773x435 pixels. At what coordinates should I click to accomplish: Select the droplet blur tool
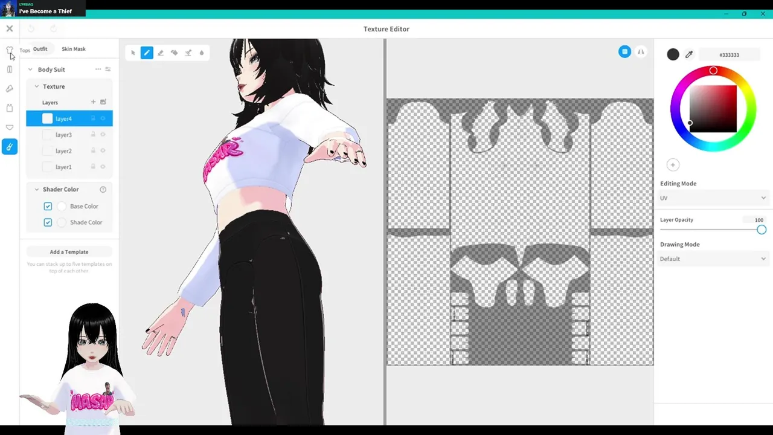202,53
